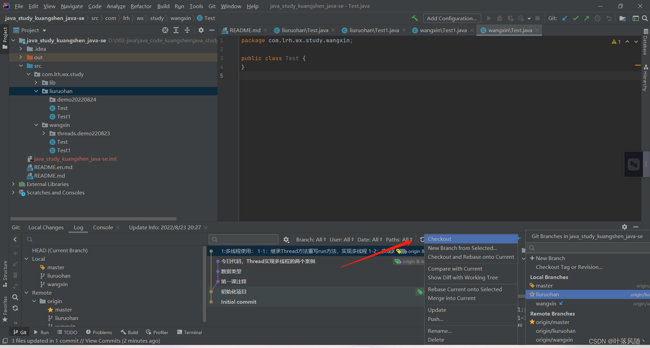650x348 pixels.
Task: Select origin/wangxin remote branch
Action: (x=554, y=340)
